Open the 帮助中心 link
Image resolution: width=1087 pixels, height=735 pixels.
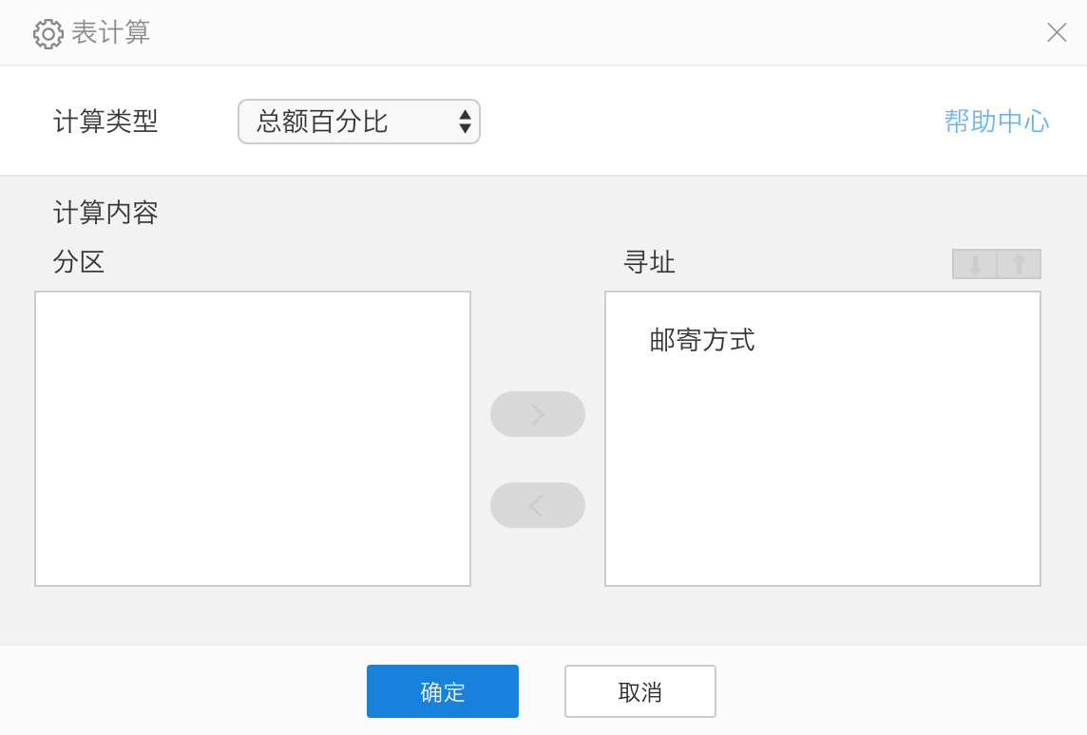(996, 122)
